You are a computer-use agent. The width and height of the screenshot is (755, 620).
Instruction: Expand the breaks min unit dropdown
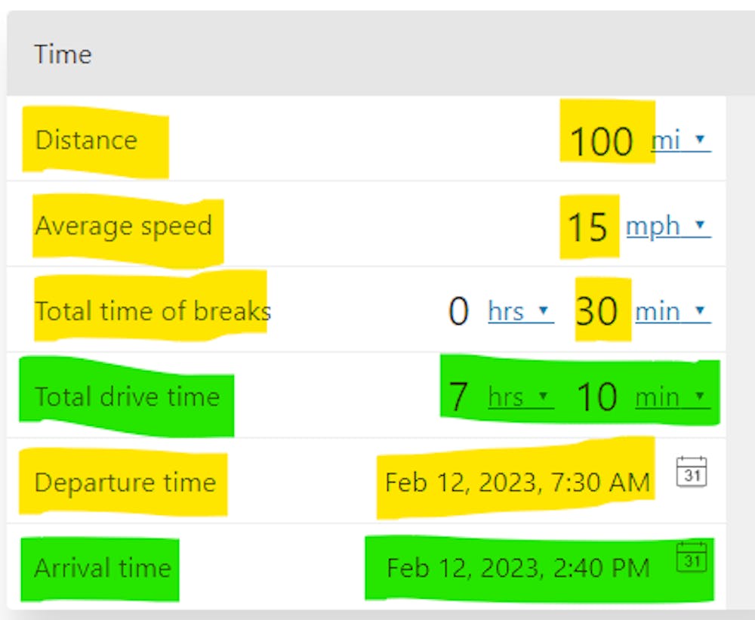click(672, 312)
